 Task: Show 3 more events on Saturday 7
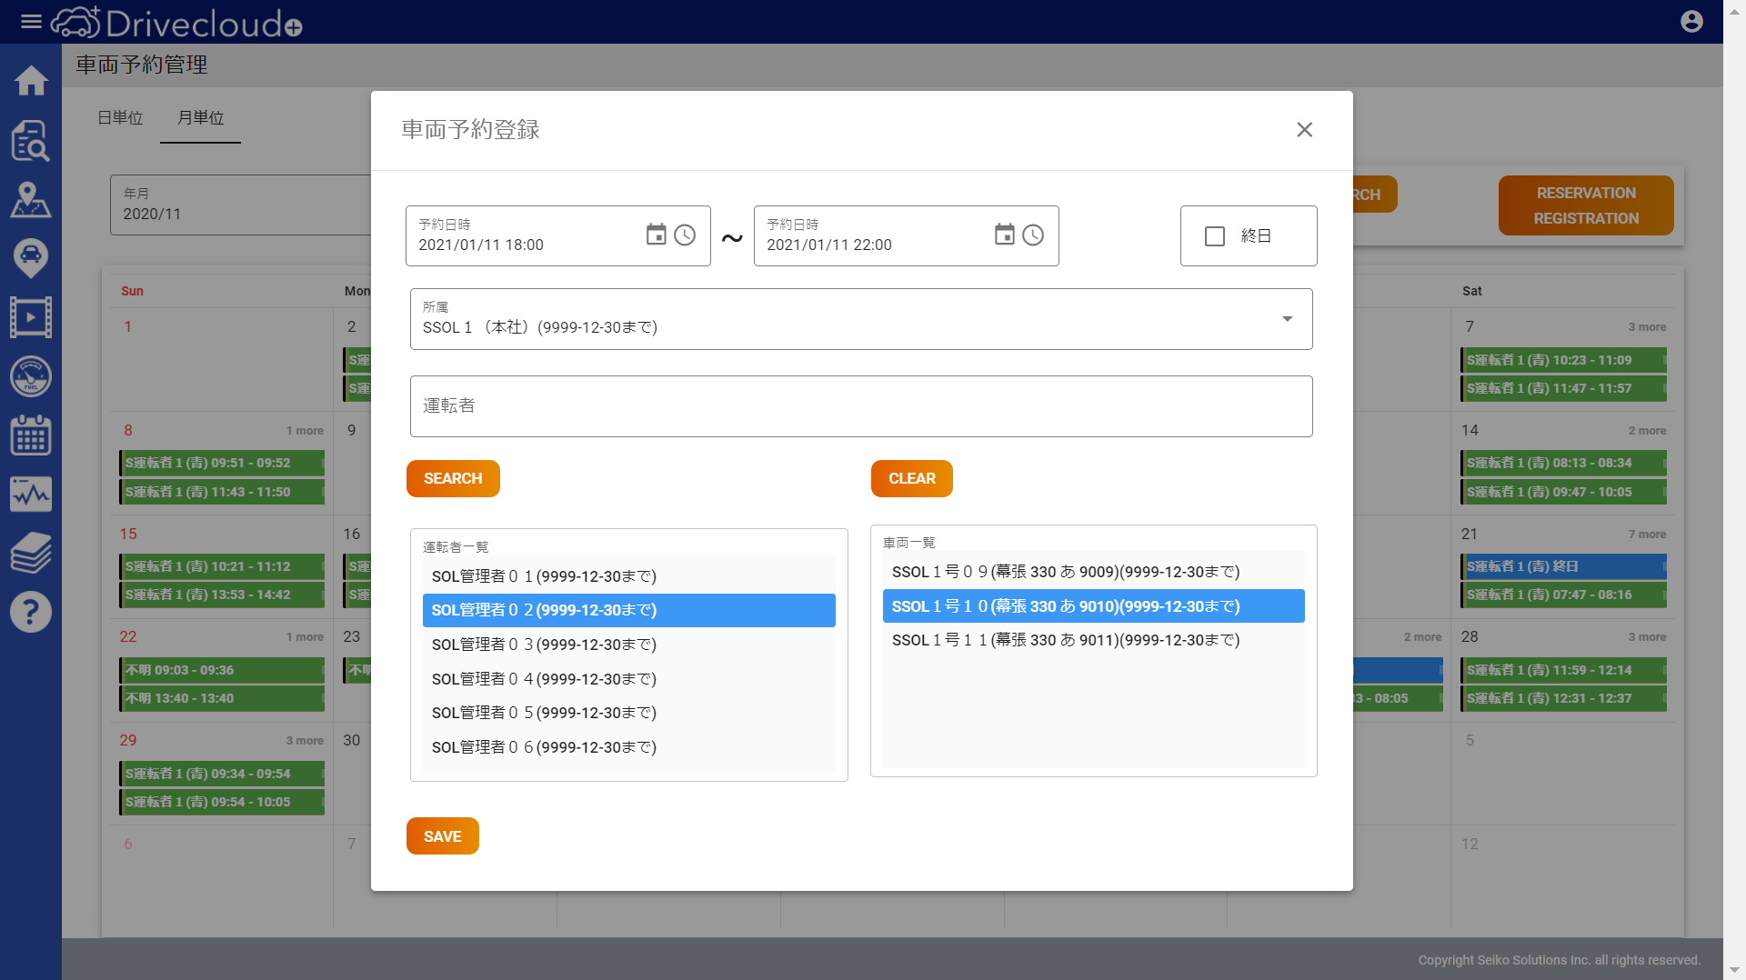coord(1647,327)
